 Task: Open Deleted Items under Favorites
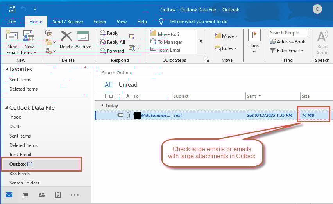[23, 89]
